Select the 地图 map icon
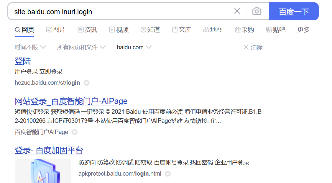Viewport: 332px width, 183px height. 206,30
